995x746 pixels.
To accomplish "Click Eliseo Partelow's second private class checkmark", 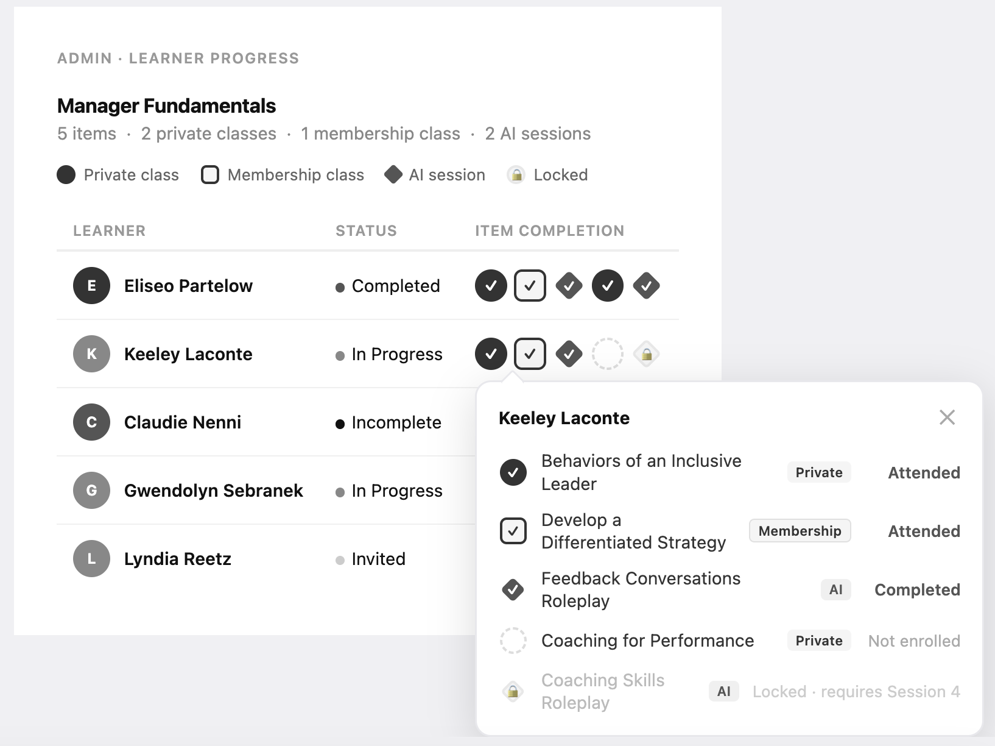I will pos(608,285).
